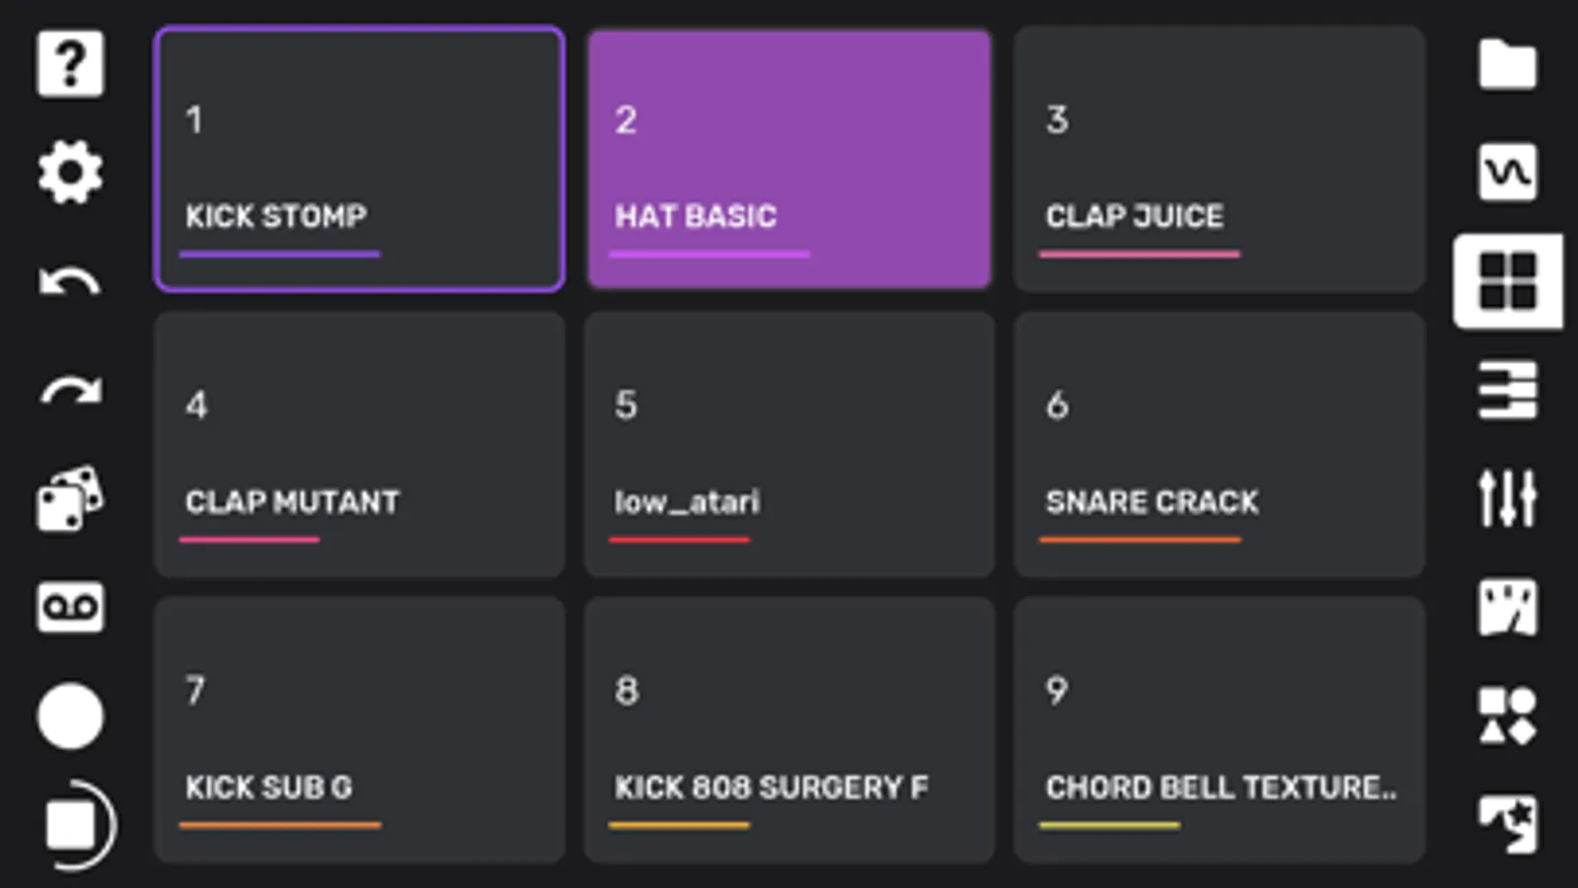
Task: Click the dice randomize icon
Action: click(69, 499)
